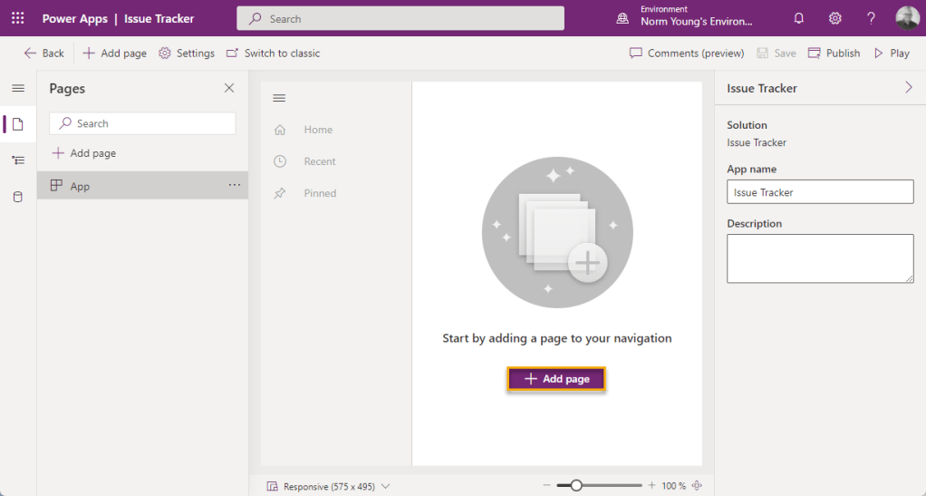Click the Play button
This screenshot has height=496, width=926.
click(x=892, y=53)
